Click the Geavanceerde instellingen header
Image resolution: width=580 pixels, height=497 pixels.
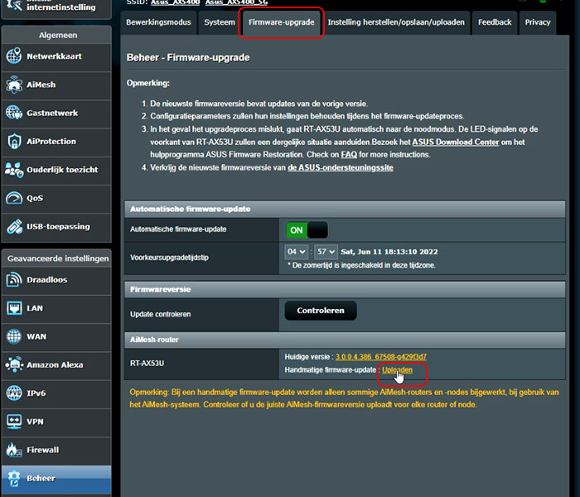(58, 258)
